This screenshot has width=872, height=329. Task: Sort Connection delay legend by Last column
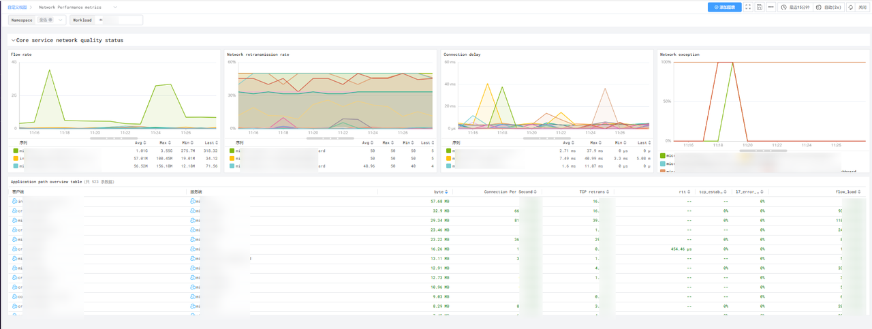click(x=645, y=143)
